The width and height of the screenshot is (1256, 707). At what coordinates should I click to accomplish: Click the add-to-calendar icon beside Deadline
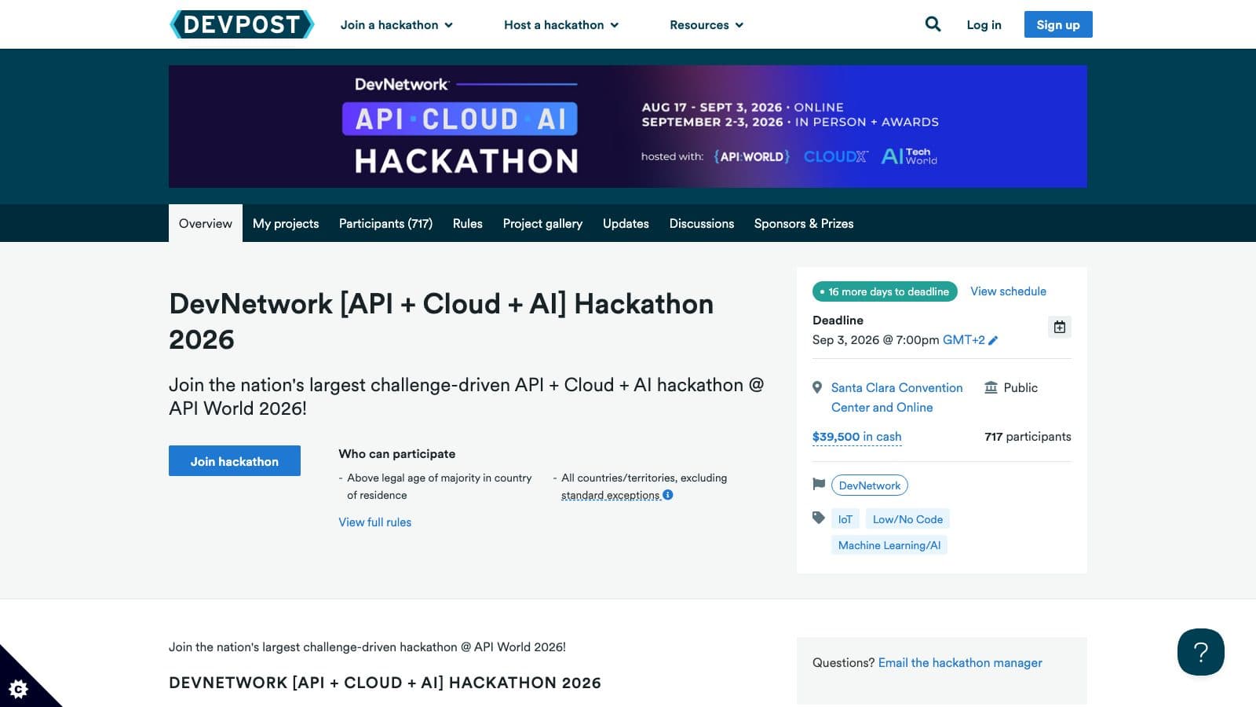click(x=1060, y=327)
